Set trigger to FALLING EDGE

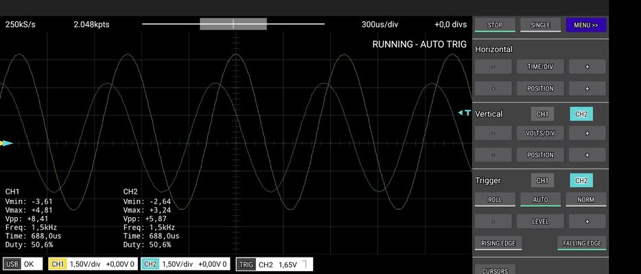point(582,243)
